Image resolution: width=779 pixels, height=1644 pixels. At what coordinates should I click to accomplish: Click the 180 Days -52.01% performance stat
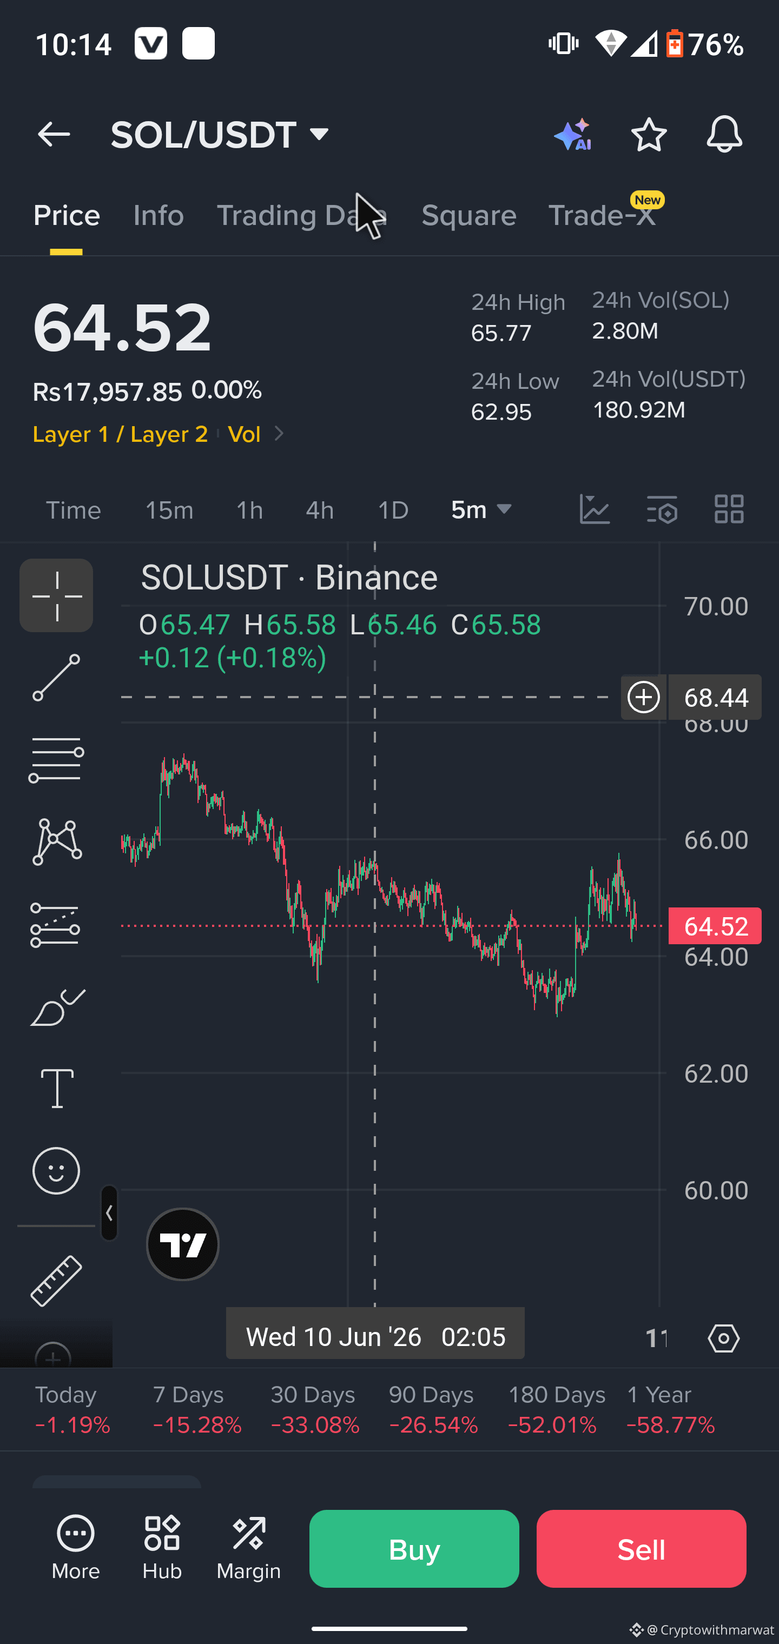(x=556, y=1409)
